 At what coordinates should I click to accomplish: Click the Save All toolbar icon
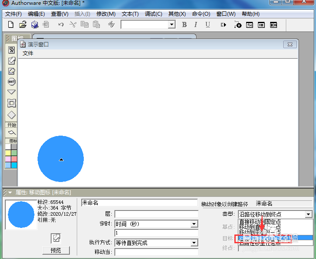(x=35, y=24)
